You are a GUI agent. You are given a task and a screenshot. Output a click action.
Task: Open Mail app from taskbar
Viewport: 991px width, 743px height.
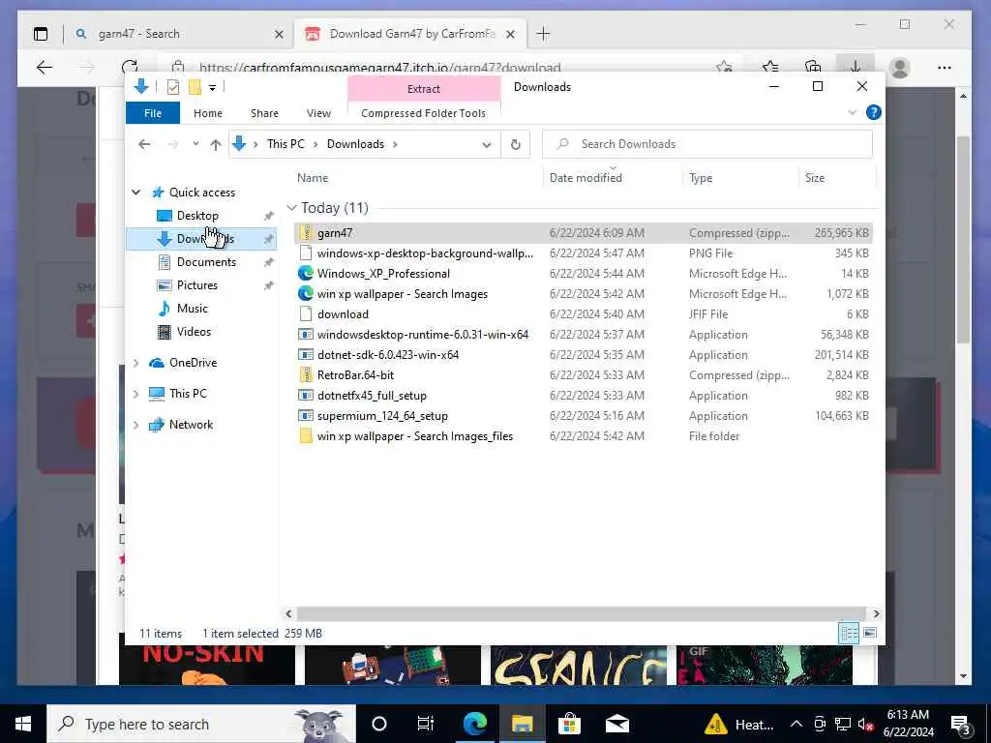click(616, 724)
